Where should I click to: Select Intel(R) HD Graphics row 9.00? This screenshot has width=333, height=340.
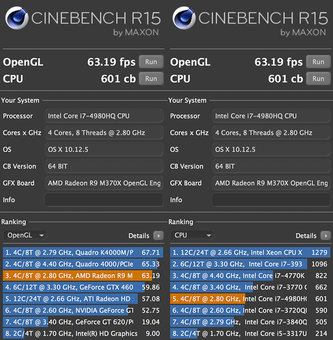tap(83, 333)
